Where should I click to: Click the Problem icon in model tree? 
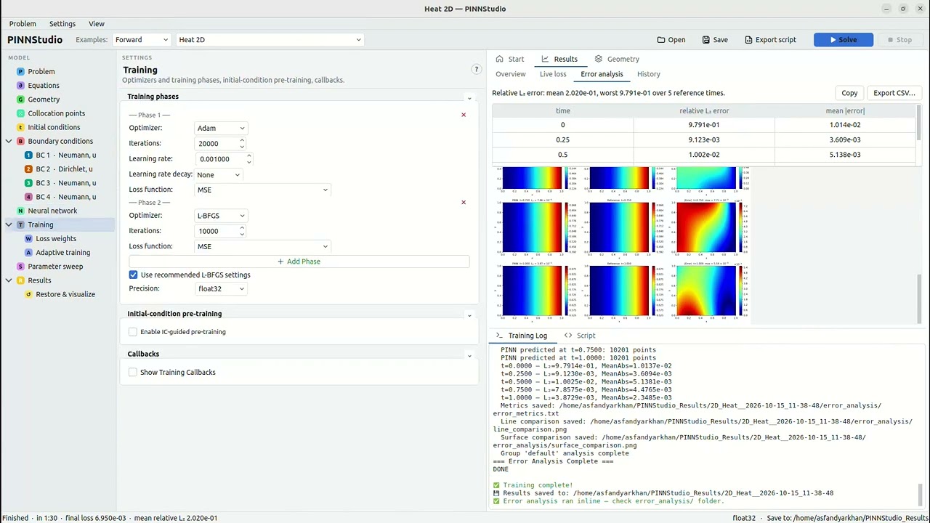pyautogui.click(x=20, y=71)
